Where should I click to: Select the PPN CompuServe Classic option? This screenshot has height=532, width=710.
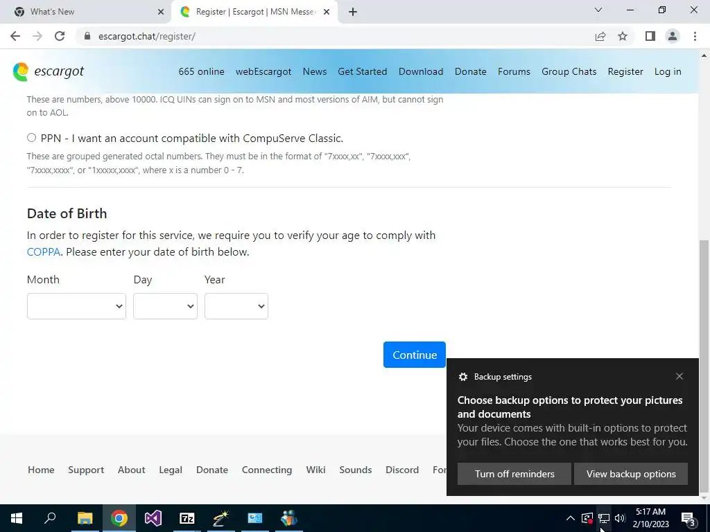tap(31, 138)
